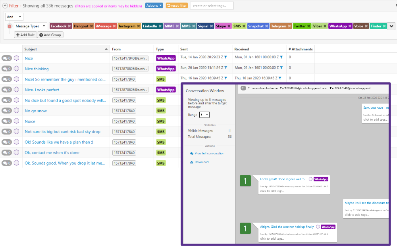This screenshot has height=252, width=397.
Task: Filter by Sent date Thu, 16 Jan 2020
Action: tap(226, 78)
